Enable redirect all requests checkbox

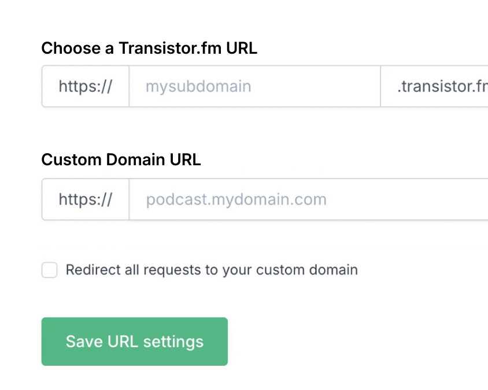(50, 270)
